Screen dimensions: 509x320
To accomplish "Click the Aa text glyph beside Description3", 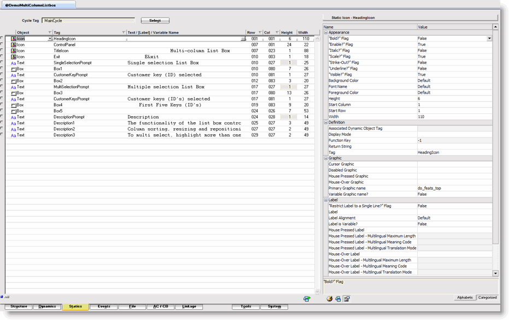I will [x=13, y=135].
